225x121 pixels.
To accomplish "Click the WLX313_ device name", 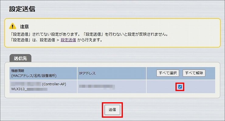I will [x=29, y=89].
